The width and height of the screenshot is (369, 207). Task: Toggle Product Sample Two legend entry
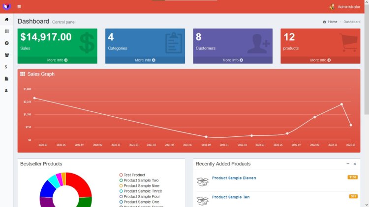tap(139, 180)
